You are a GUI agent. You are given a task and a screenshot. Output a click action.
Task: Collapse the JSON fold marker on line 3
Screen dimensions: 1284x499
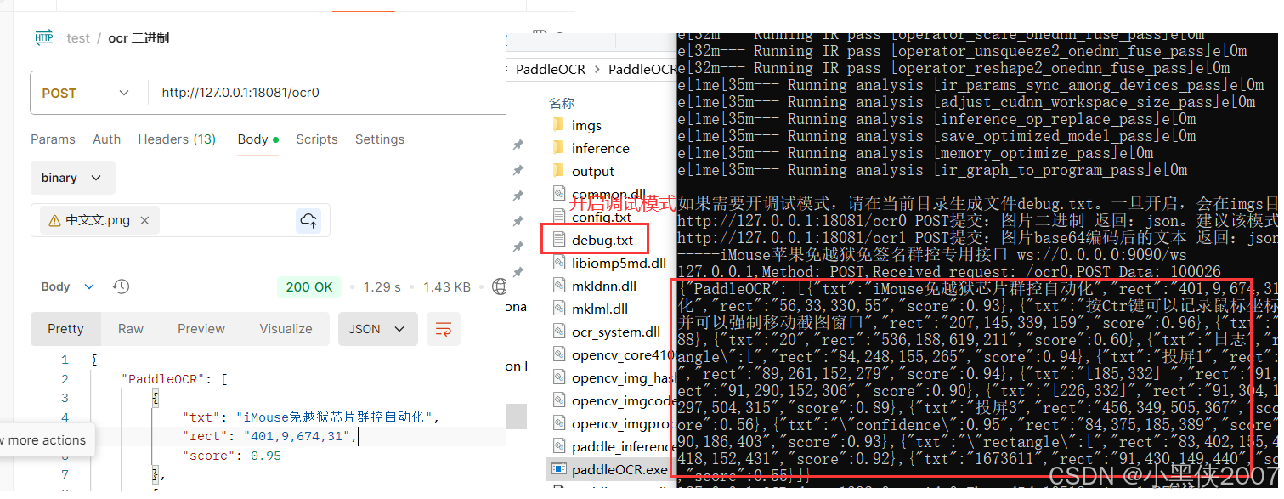155,398
